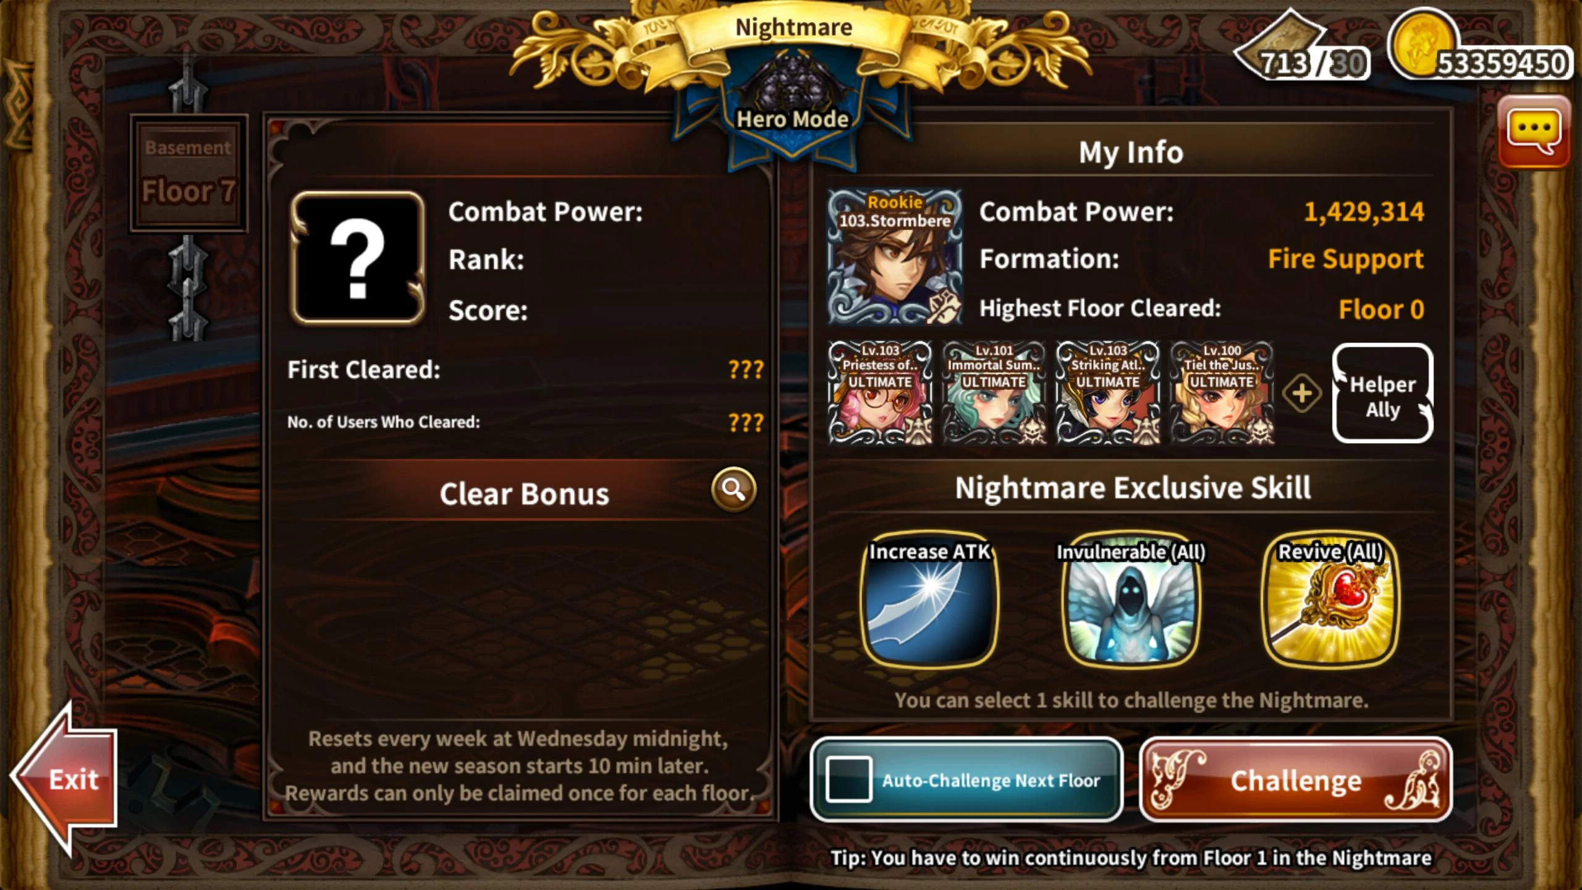
Task: Enable Auto-Challenge Next Floor checkbox
Action: pyautogui.click(x=848, y=779)
